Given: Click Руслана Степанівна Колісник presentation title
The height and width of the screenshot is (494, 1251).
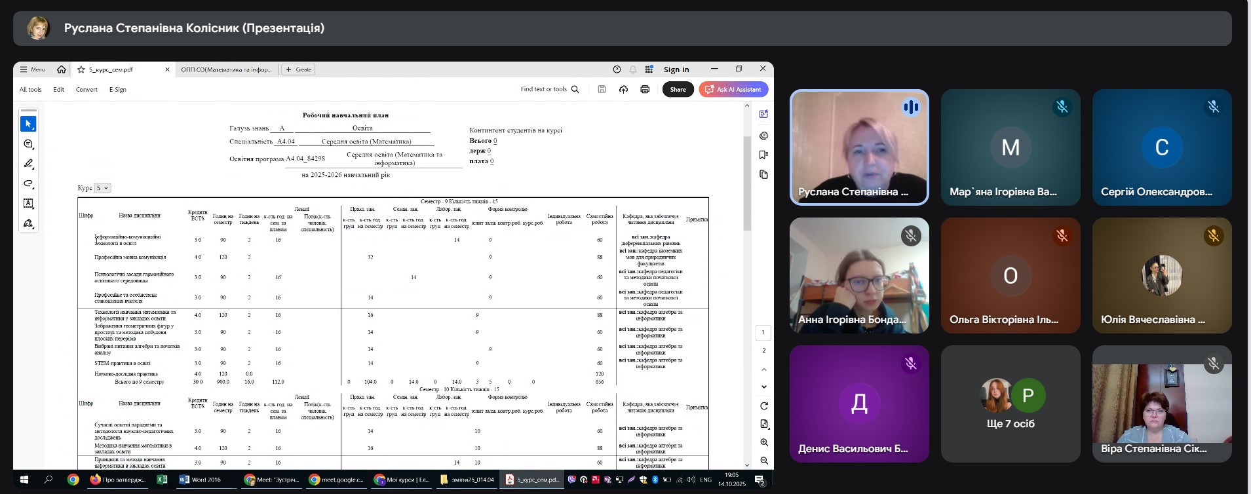Looking at the screenshot, I should pos(194,28).
